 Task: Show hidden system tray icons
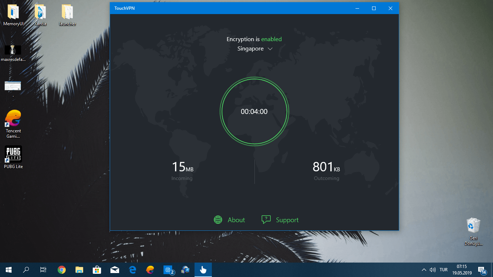424,270
